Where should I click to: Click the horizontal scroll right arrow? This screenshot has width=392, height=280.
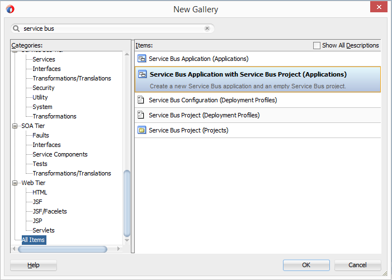(119, 249)
